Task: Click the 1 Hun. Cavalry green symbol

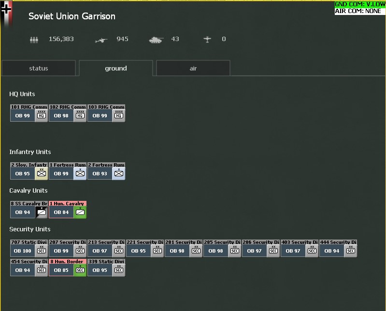Action: 80,212
